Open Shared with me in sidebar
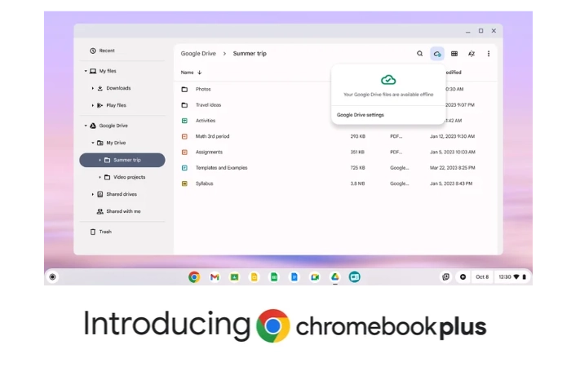The width and height of the screenshot is (571, 367). 124,211
